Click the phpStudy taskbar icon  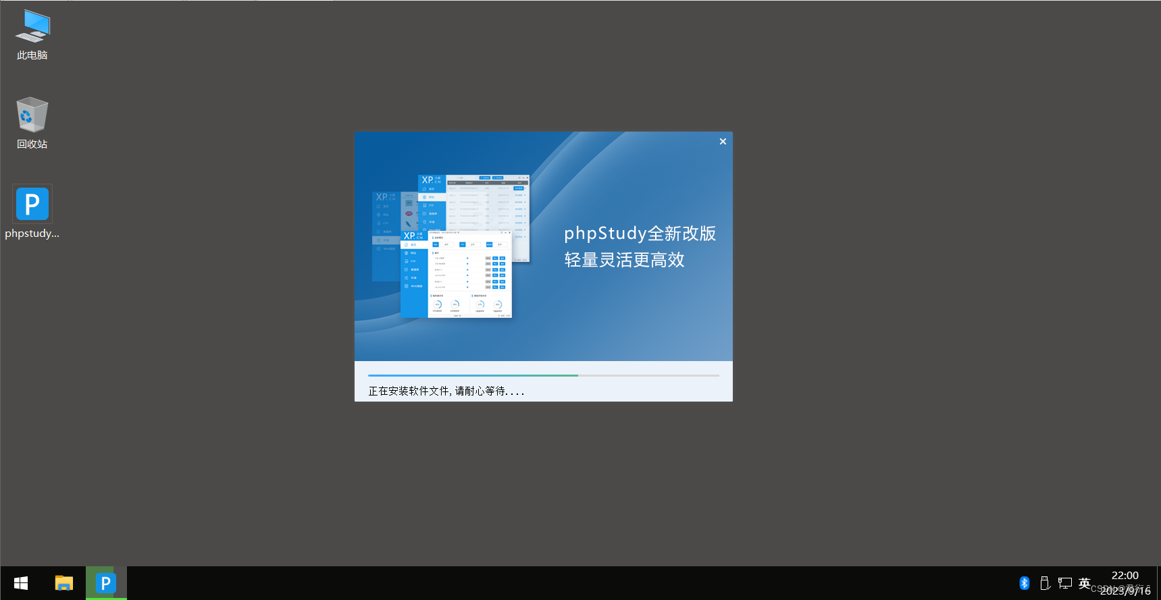[106, 583]
